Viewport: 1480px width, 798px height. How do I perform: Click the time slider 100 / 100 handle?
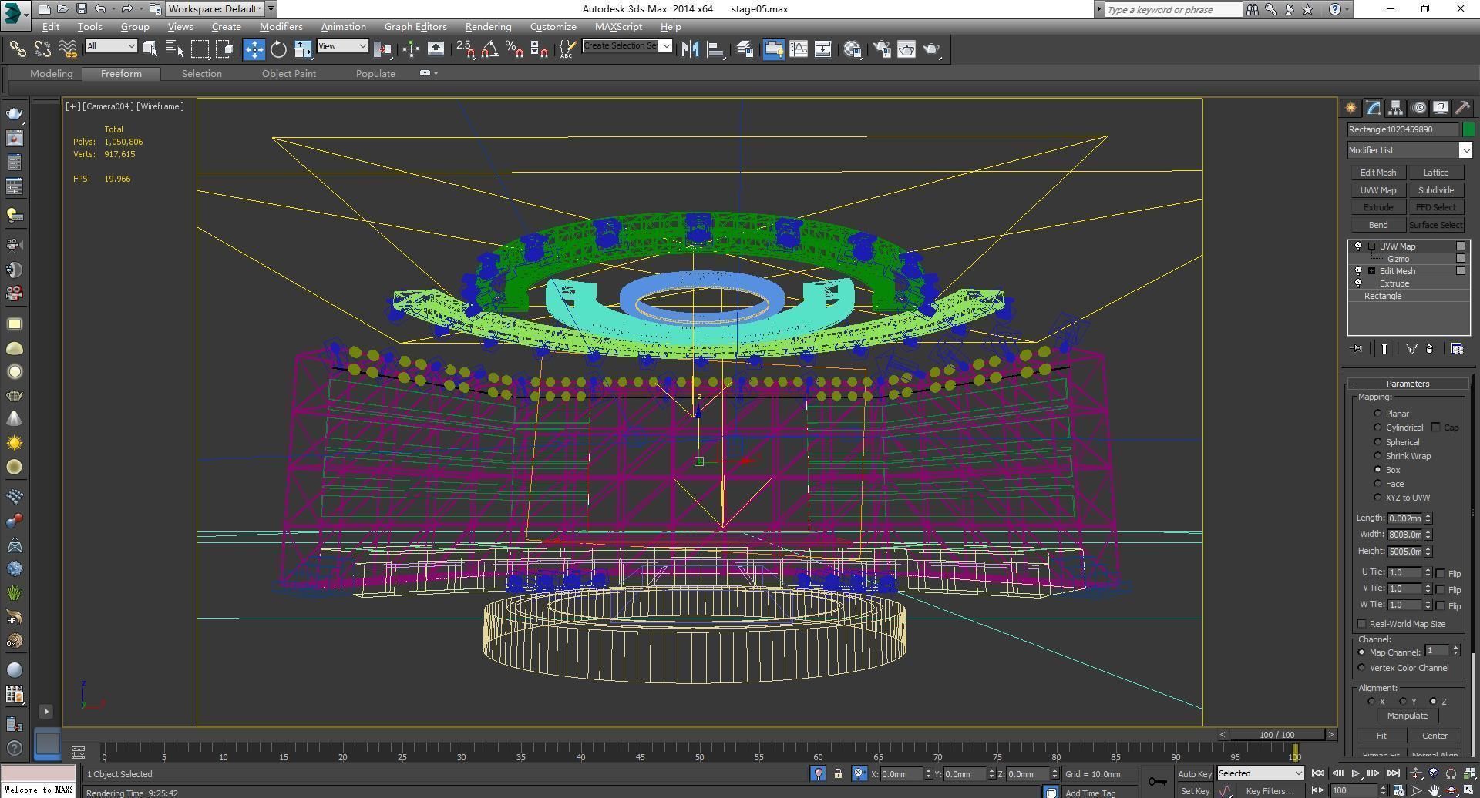click(x=1276, y=735)
